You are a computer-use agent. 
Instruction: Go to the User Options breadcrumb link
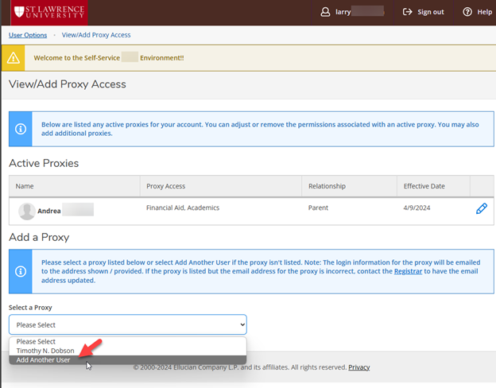coord(28,35)
